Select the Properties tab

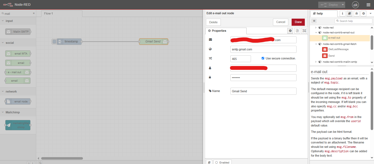tap(226, 31)
